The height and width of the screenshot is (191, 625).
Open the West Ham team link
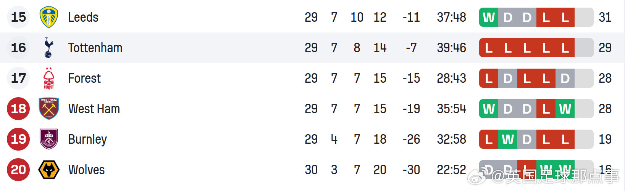94,109
